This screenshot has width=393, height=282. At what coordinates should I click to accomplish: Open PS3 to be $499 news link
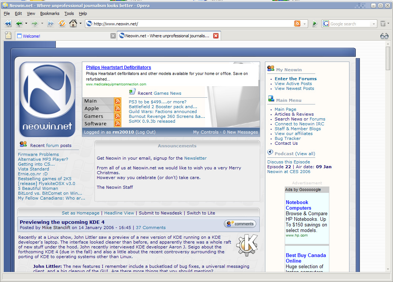(158, 102)
